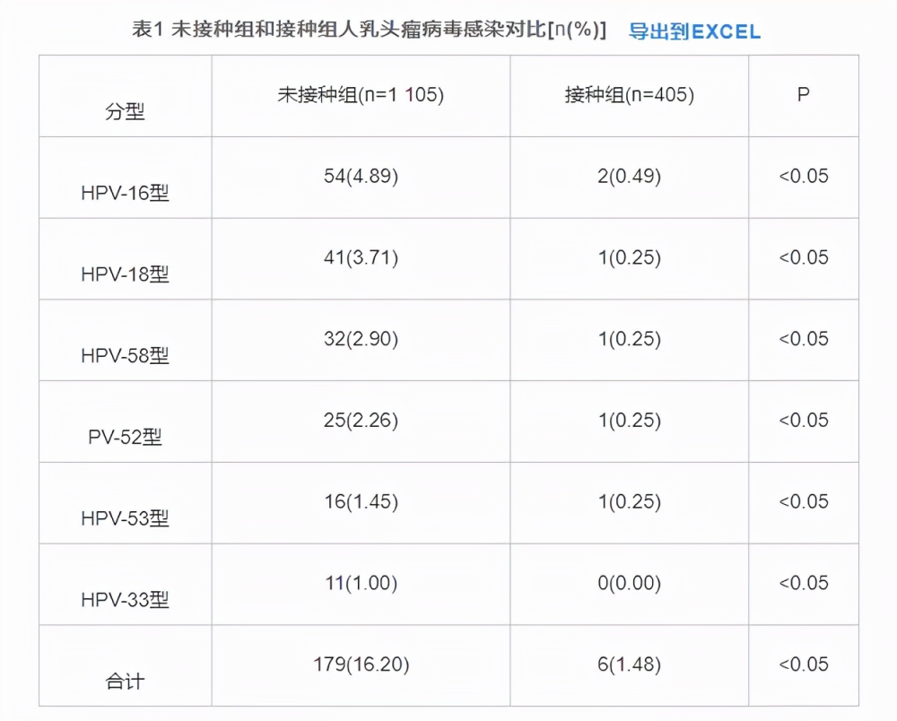Select the 6(1.48) total cell

(630, 664)
